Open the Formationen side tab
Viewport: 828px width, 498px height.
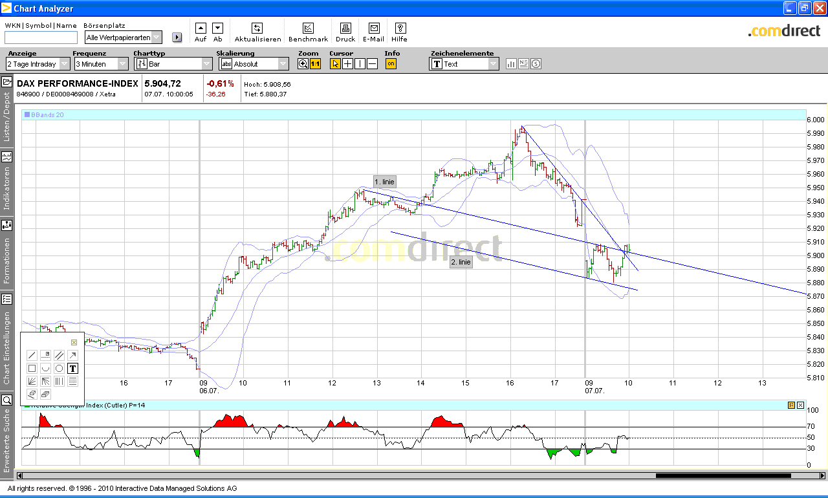click(x=6, y=254)
